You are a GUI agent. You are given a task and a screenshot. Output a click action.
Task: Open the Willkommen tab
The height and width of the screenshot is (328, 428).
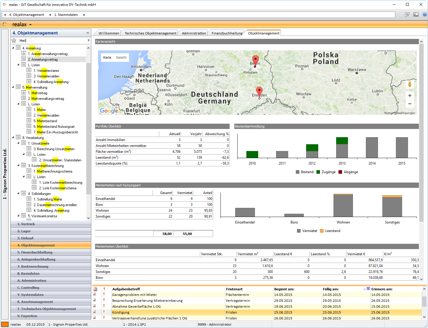click(109, 33)
